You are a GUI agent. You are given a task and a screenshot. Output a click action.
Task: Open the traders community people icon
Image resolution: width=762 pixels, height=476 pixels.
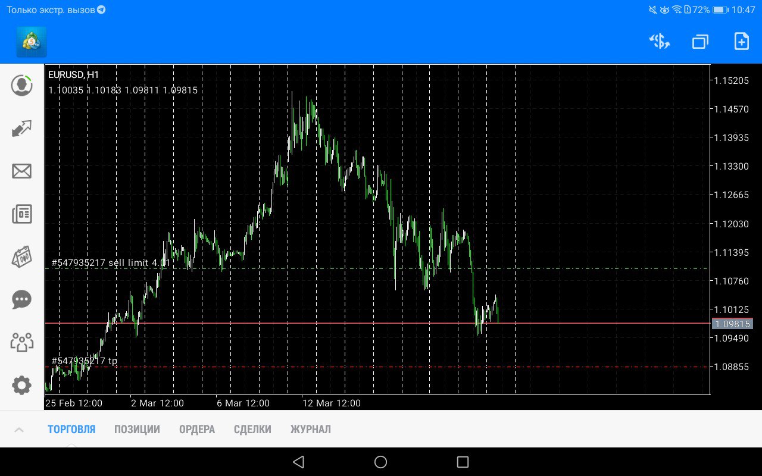click(22, 343)
